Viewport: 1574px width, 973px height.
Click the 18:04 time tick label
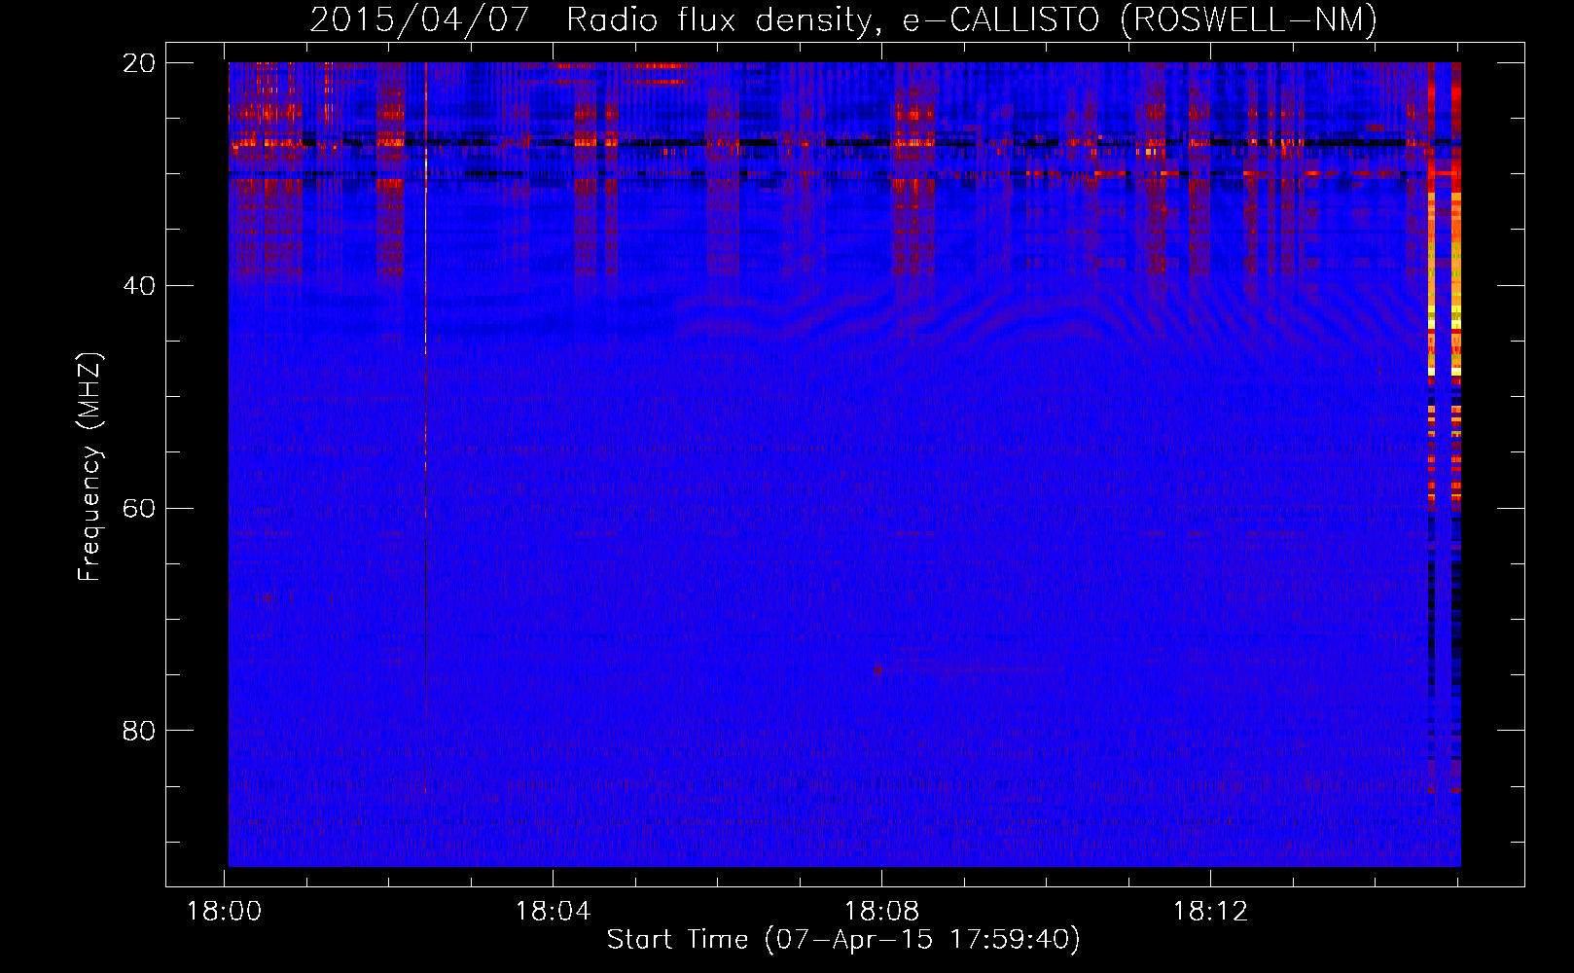[x=553, y=912]
